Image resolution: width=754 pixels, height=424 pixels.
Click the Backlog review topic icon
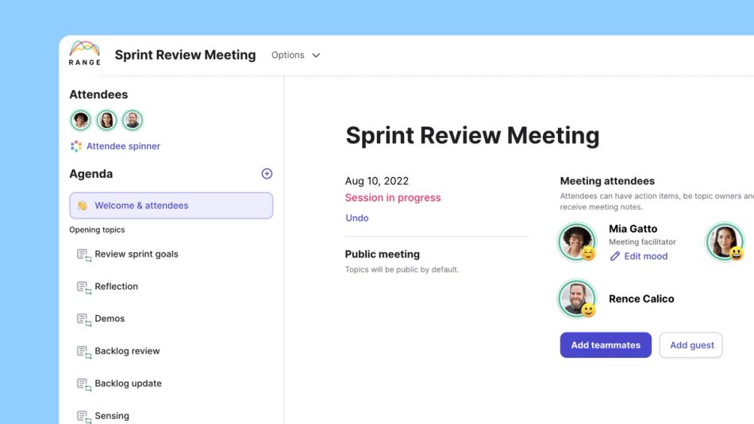tap(83, 353)
